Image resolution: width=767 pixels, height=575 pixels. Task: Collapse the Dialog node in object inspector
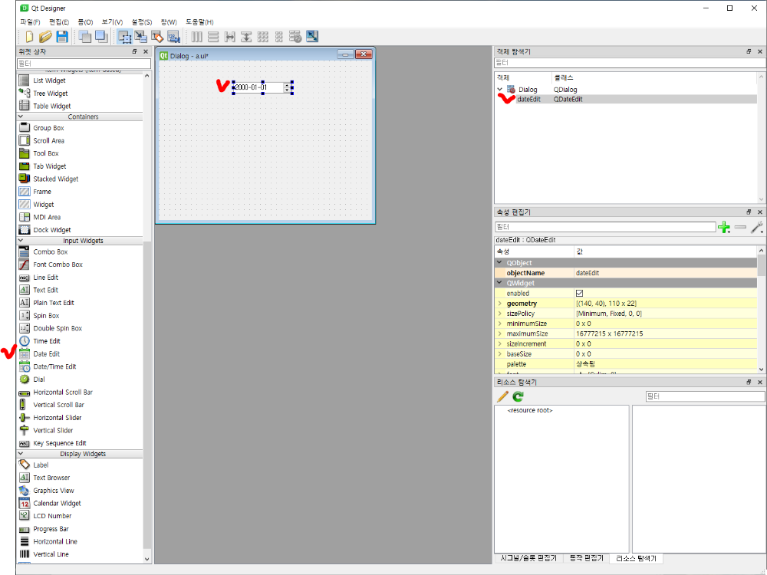pos(500,90)
